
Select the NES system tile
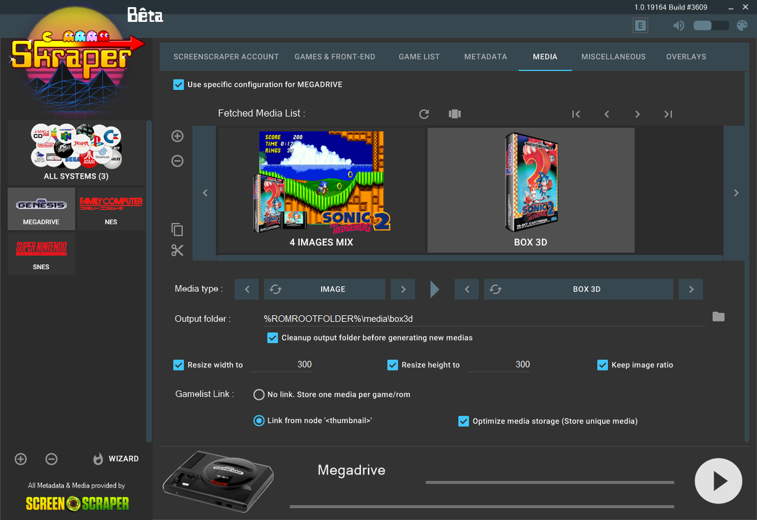pos(111,209)
